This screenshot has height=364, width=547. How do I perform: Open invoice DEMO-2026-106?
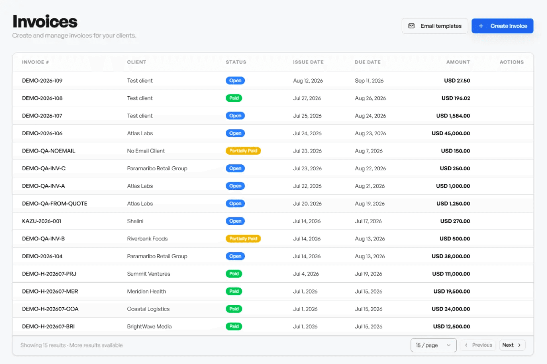click(x=42, y=133)
